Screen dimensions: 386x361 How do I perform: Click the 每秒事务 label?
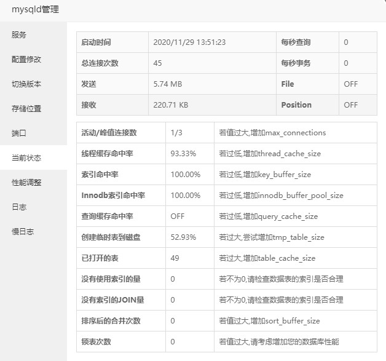pyautogui.click(x=296, y=63)
